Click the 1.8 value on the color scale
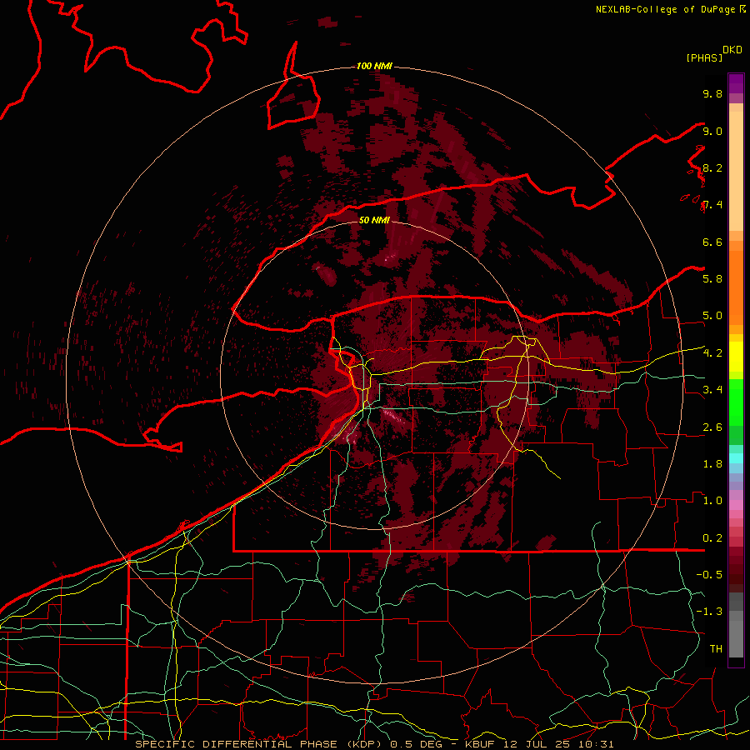The width and height of the screenshot is (750, 750). (x=712, y=464)
